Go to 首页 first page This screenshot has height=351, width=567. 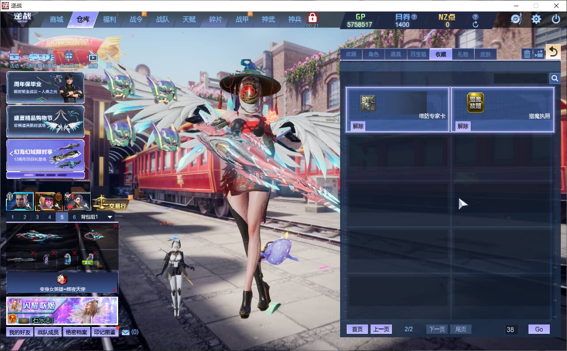pyautogui.click(x=357, y=329)
